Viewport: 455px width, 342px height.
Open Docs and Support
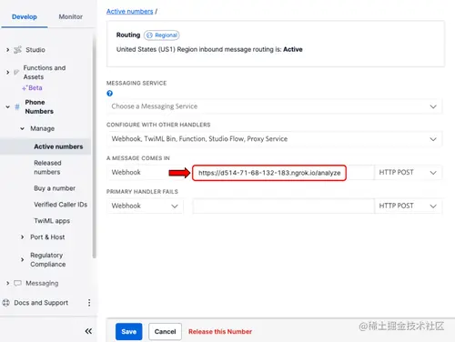pos(41,303)
